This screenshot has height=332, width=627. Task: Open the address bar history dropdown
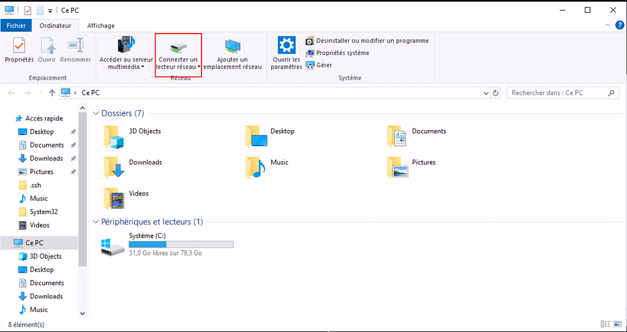point(486,93)
